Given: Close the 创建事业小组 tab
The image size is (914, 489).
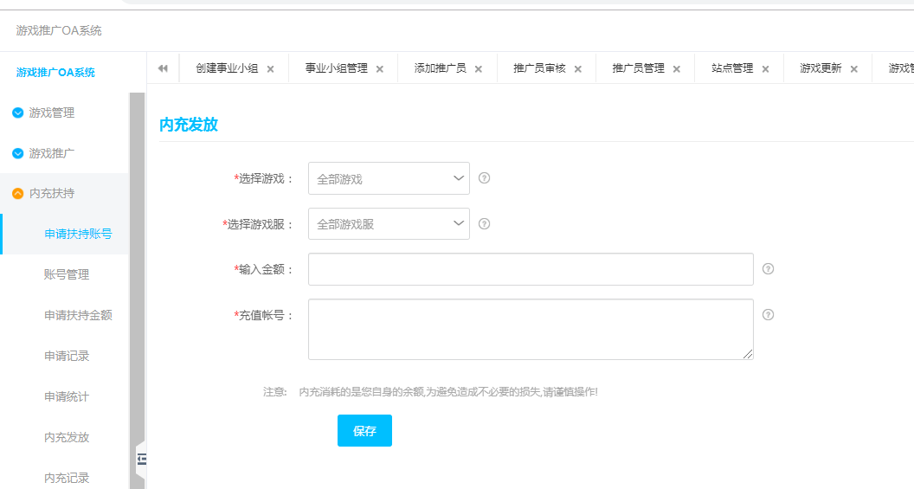Looking at the screenshot, I should tap(270, 69).
